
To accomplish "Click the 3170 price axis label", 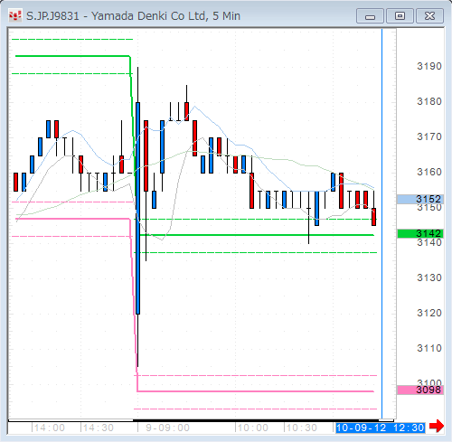I will point(429,136).
